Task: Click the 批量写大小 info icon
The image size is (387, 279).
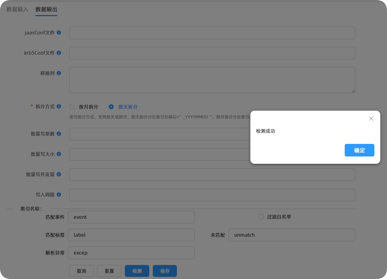Action: click(x=59, y=154)
